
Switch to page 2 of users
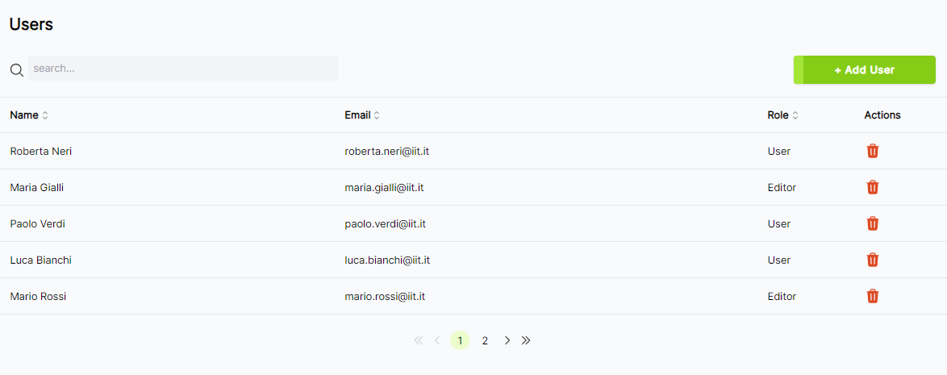[485, 340]
